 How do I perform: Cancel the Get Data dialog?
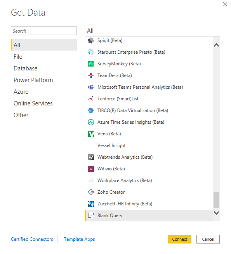click(208, 239)
